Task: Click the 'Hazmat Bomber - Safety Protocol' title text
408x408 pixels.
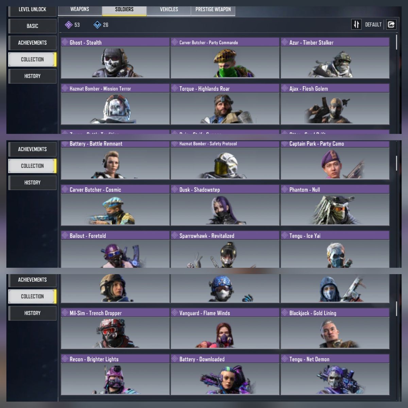Action: [x=208, y=144]
